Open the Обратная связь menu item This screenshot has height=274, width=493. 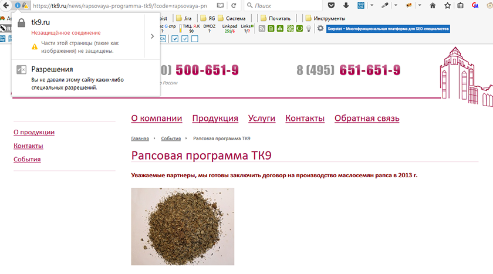[367, 118]
